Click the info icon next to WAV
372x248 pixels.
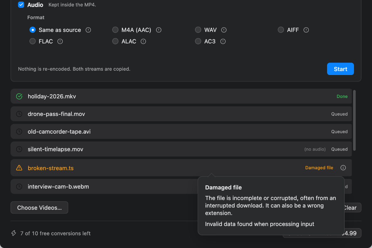(224, 30)
